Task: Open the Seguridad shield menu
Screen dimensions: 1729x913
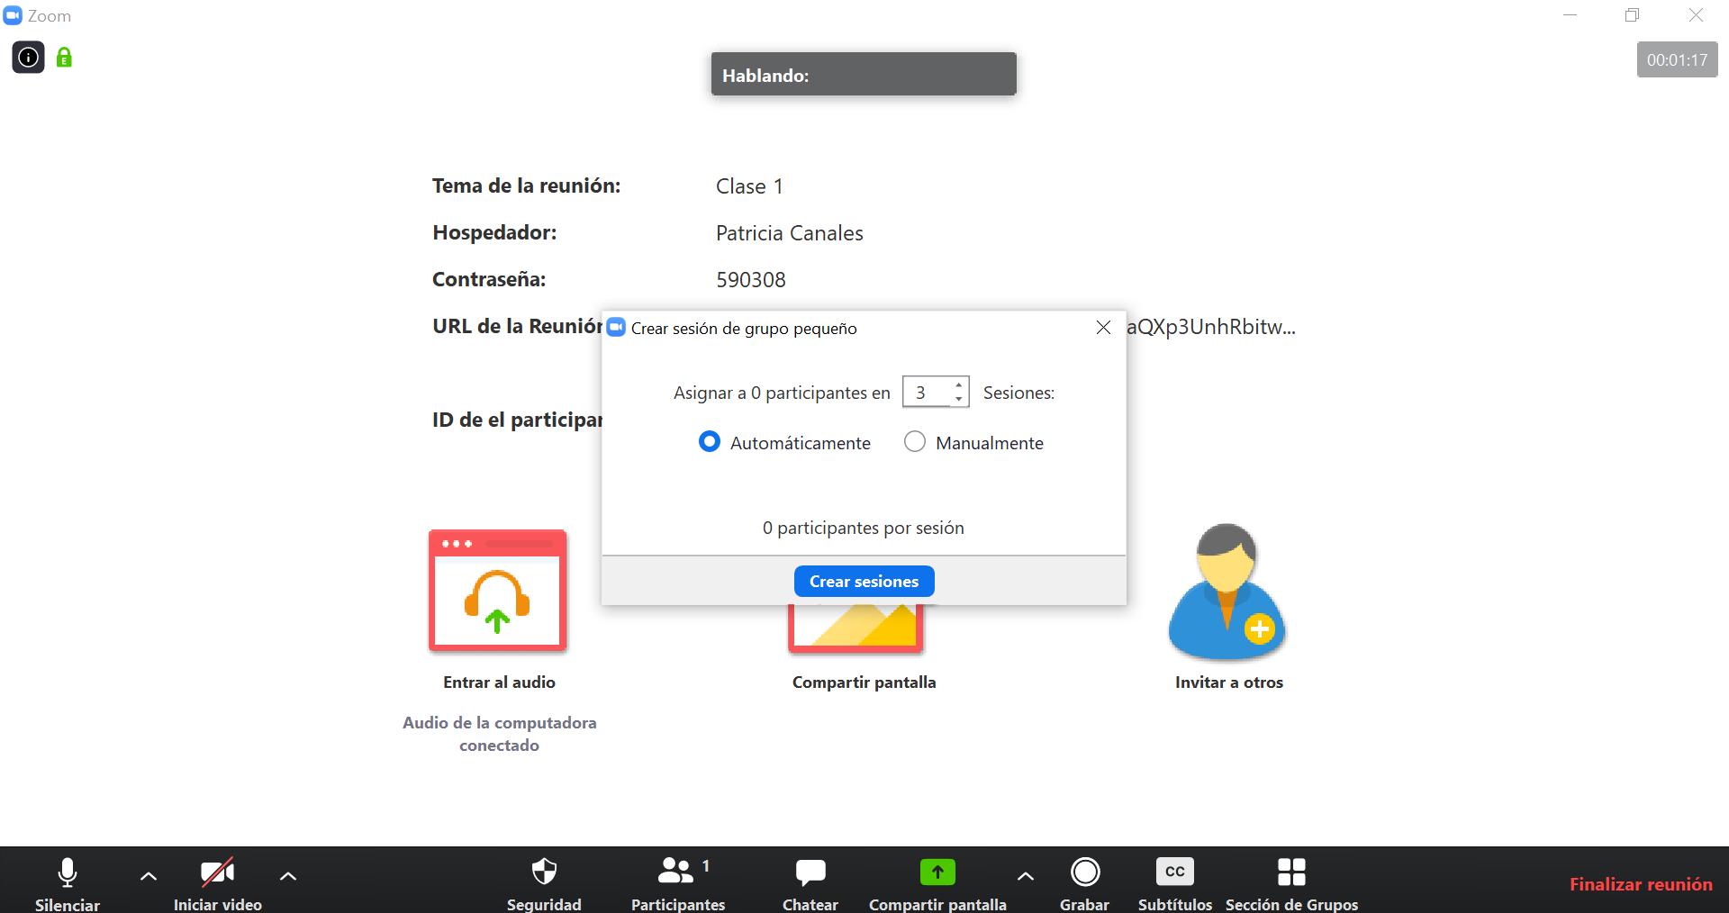Action: tap(544, 884)
